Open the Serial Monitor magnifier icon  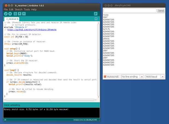tap(96, 14)
